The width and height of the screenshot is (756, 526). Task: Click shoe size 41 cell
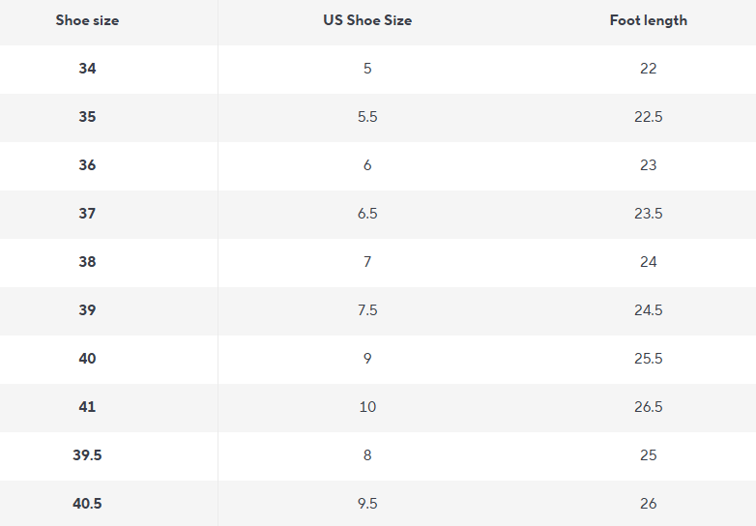pyautogui.click(x=87, y=407)
